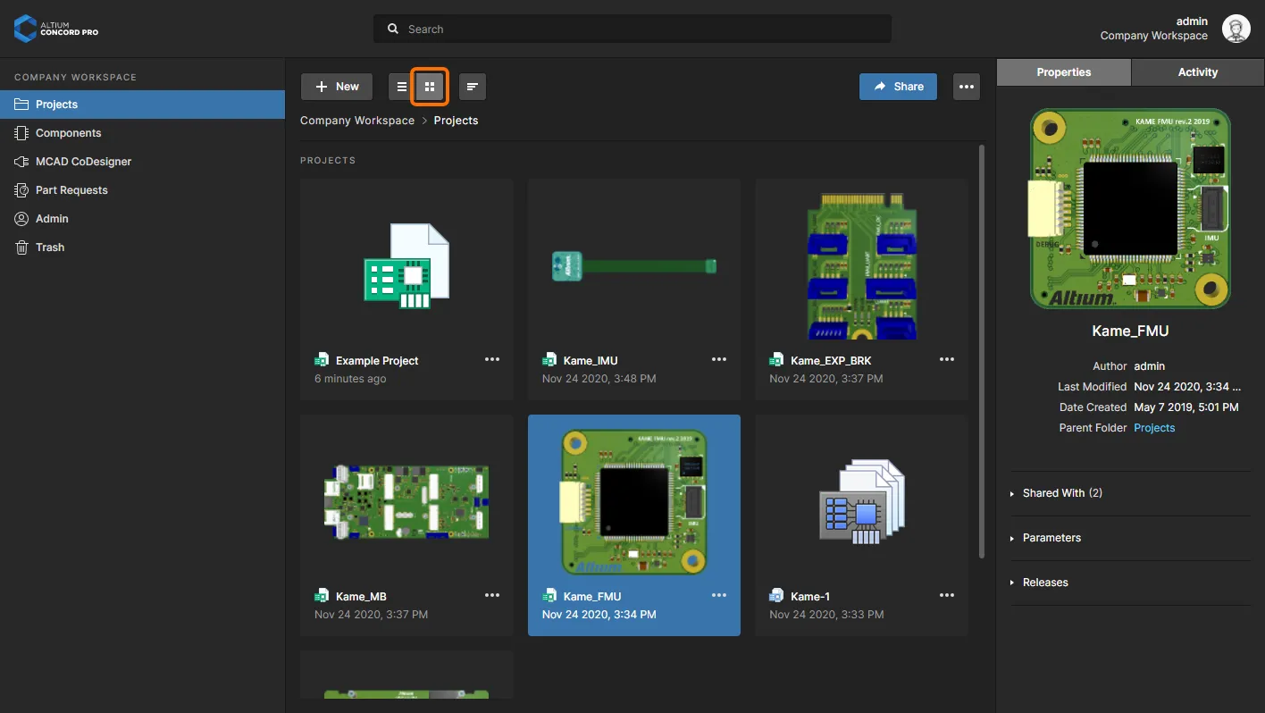Click the New button
Screen dimensions: 1265x713
point(337,87)
